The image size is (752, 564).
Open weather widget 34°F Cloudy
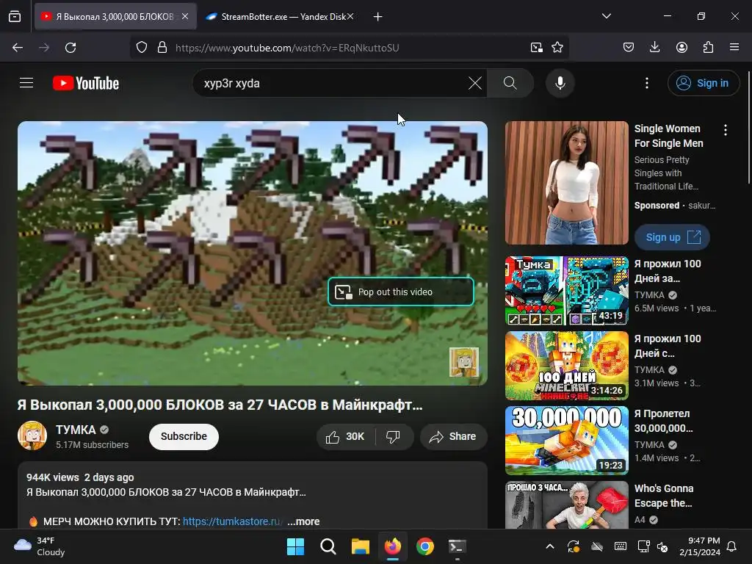click(40, 546)
